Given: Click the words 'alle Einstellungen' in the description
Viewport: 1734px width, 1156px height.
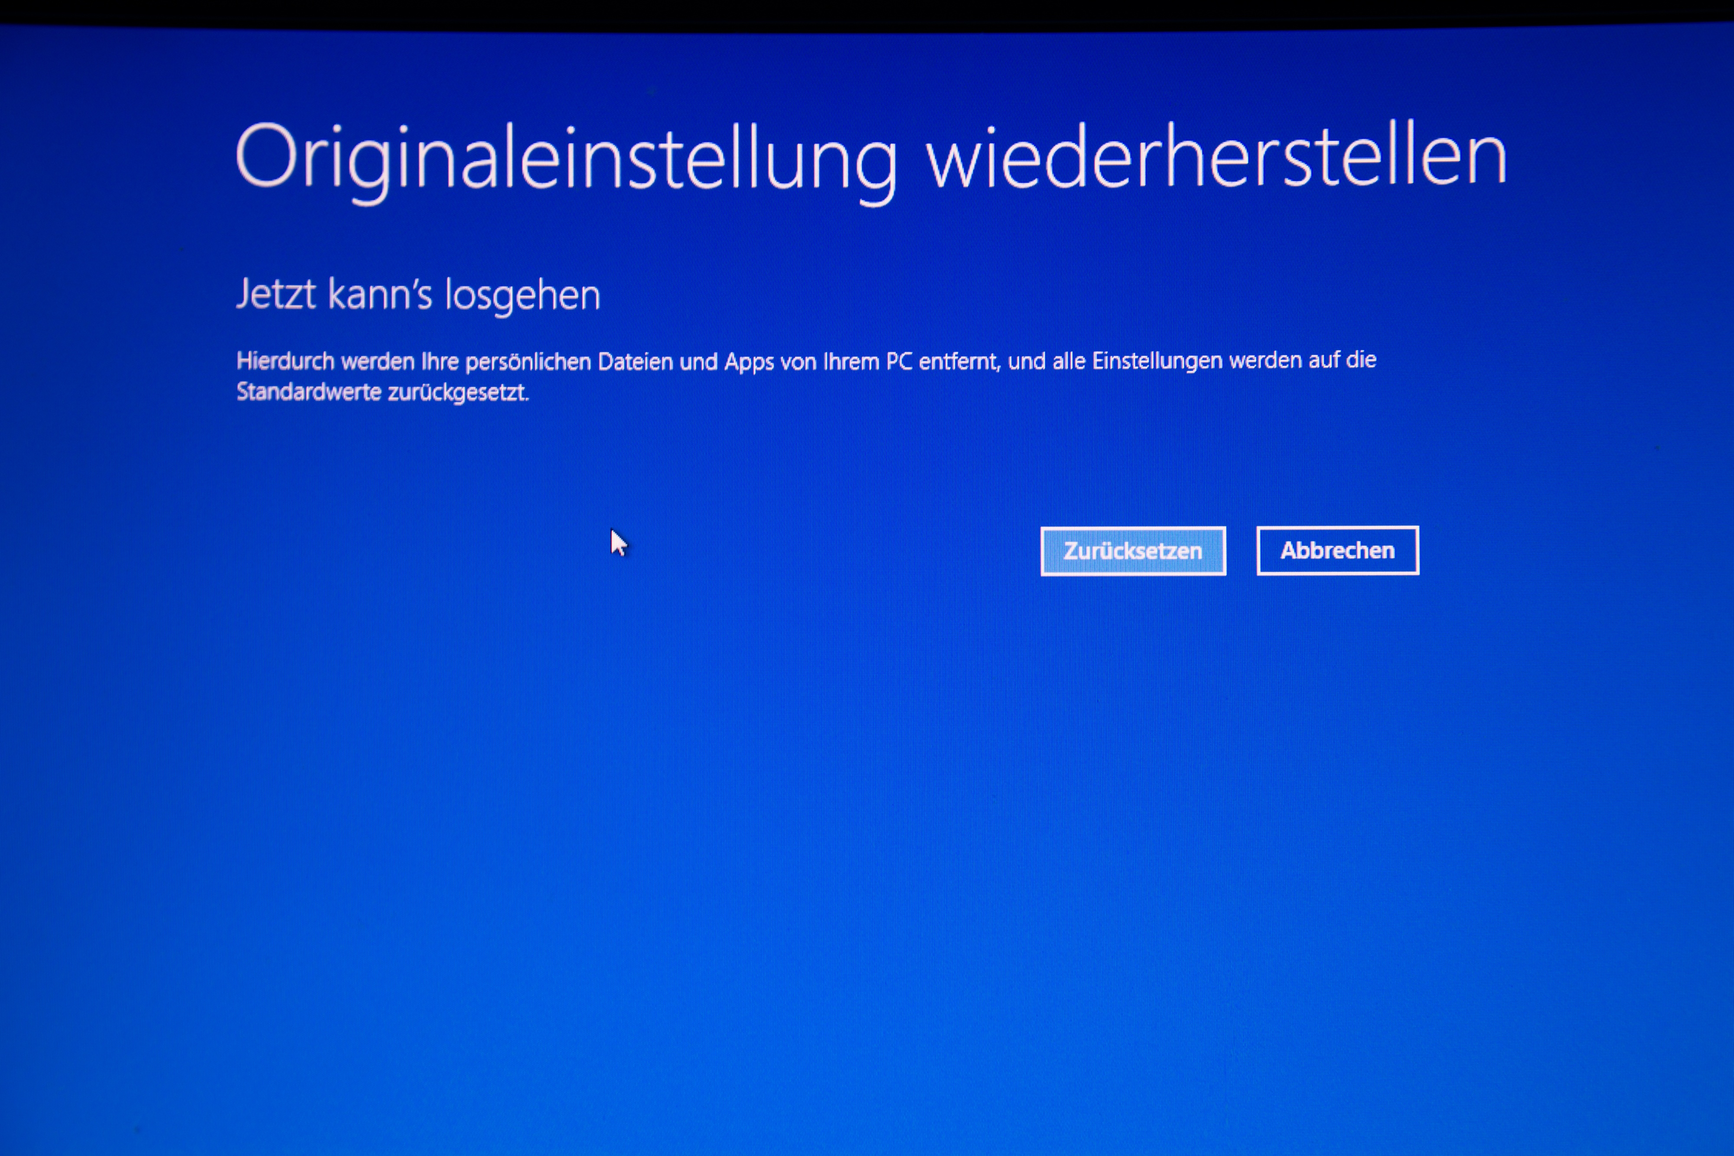Looking at the screenshot, I should [x=1137, y=361].
